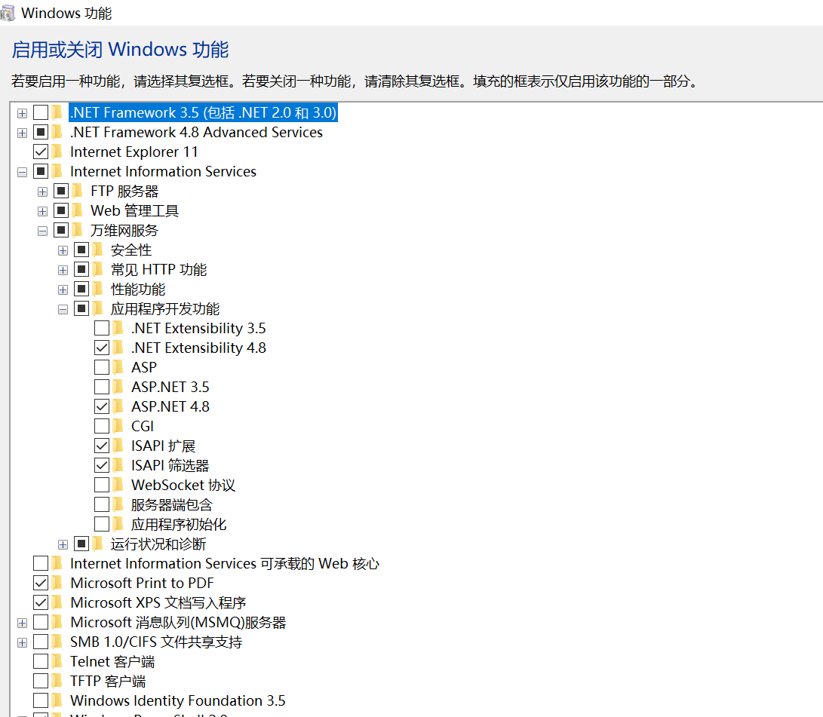Screen dimensions: 823x717
Task: Select the ASP.NET 4.8 label
Action: [x=170, y=406]
